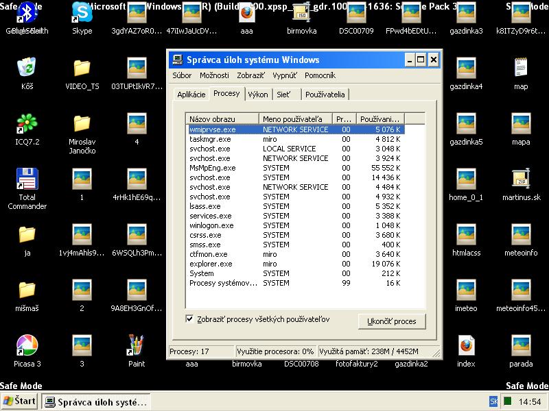Select the MsMpEng.exe process row
The height and width of the screenshot is (411, 549).
(x=296, y=168)
